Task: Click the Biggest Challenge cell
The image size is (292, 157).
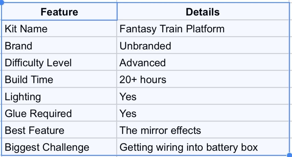Action: (x=59, y=147)
